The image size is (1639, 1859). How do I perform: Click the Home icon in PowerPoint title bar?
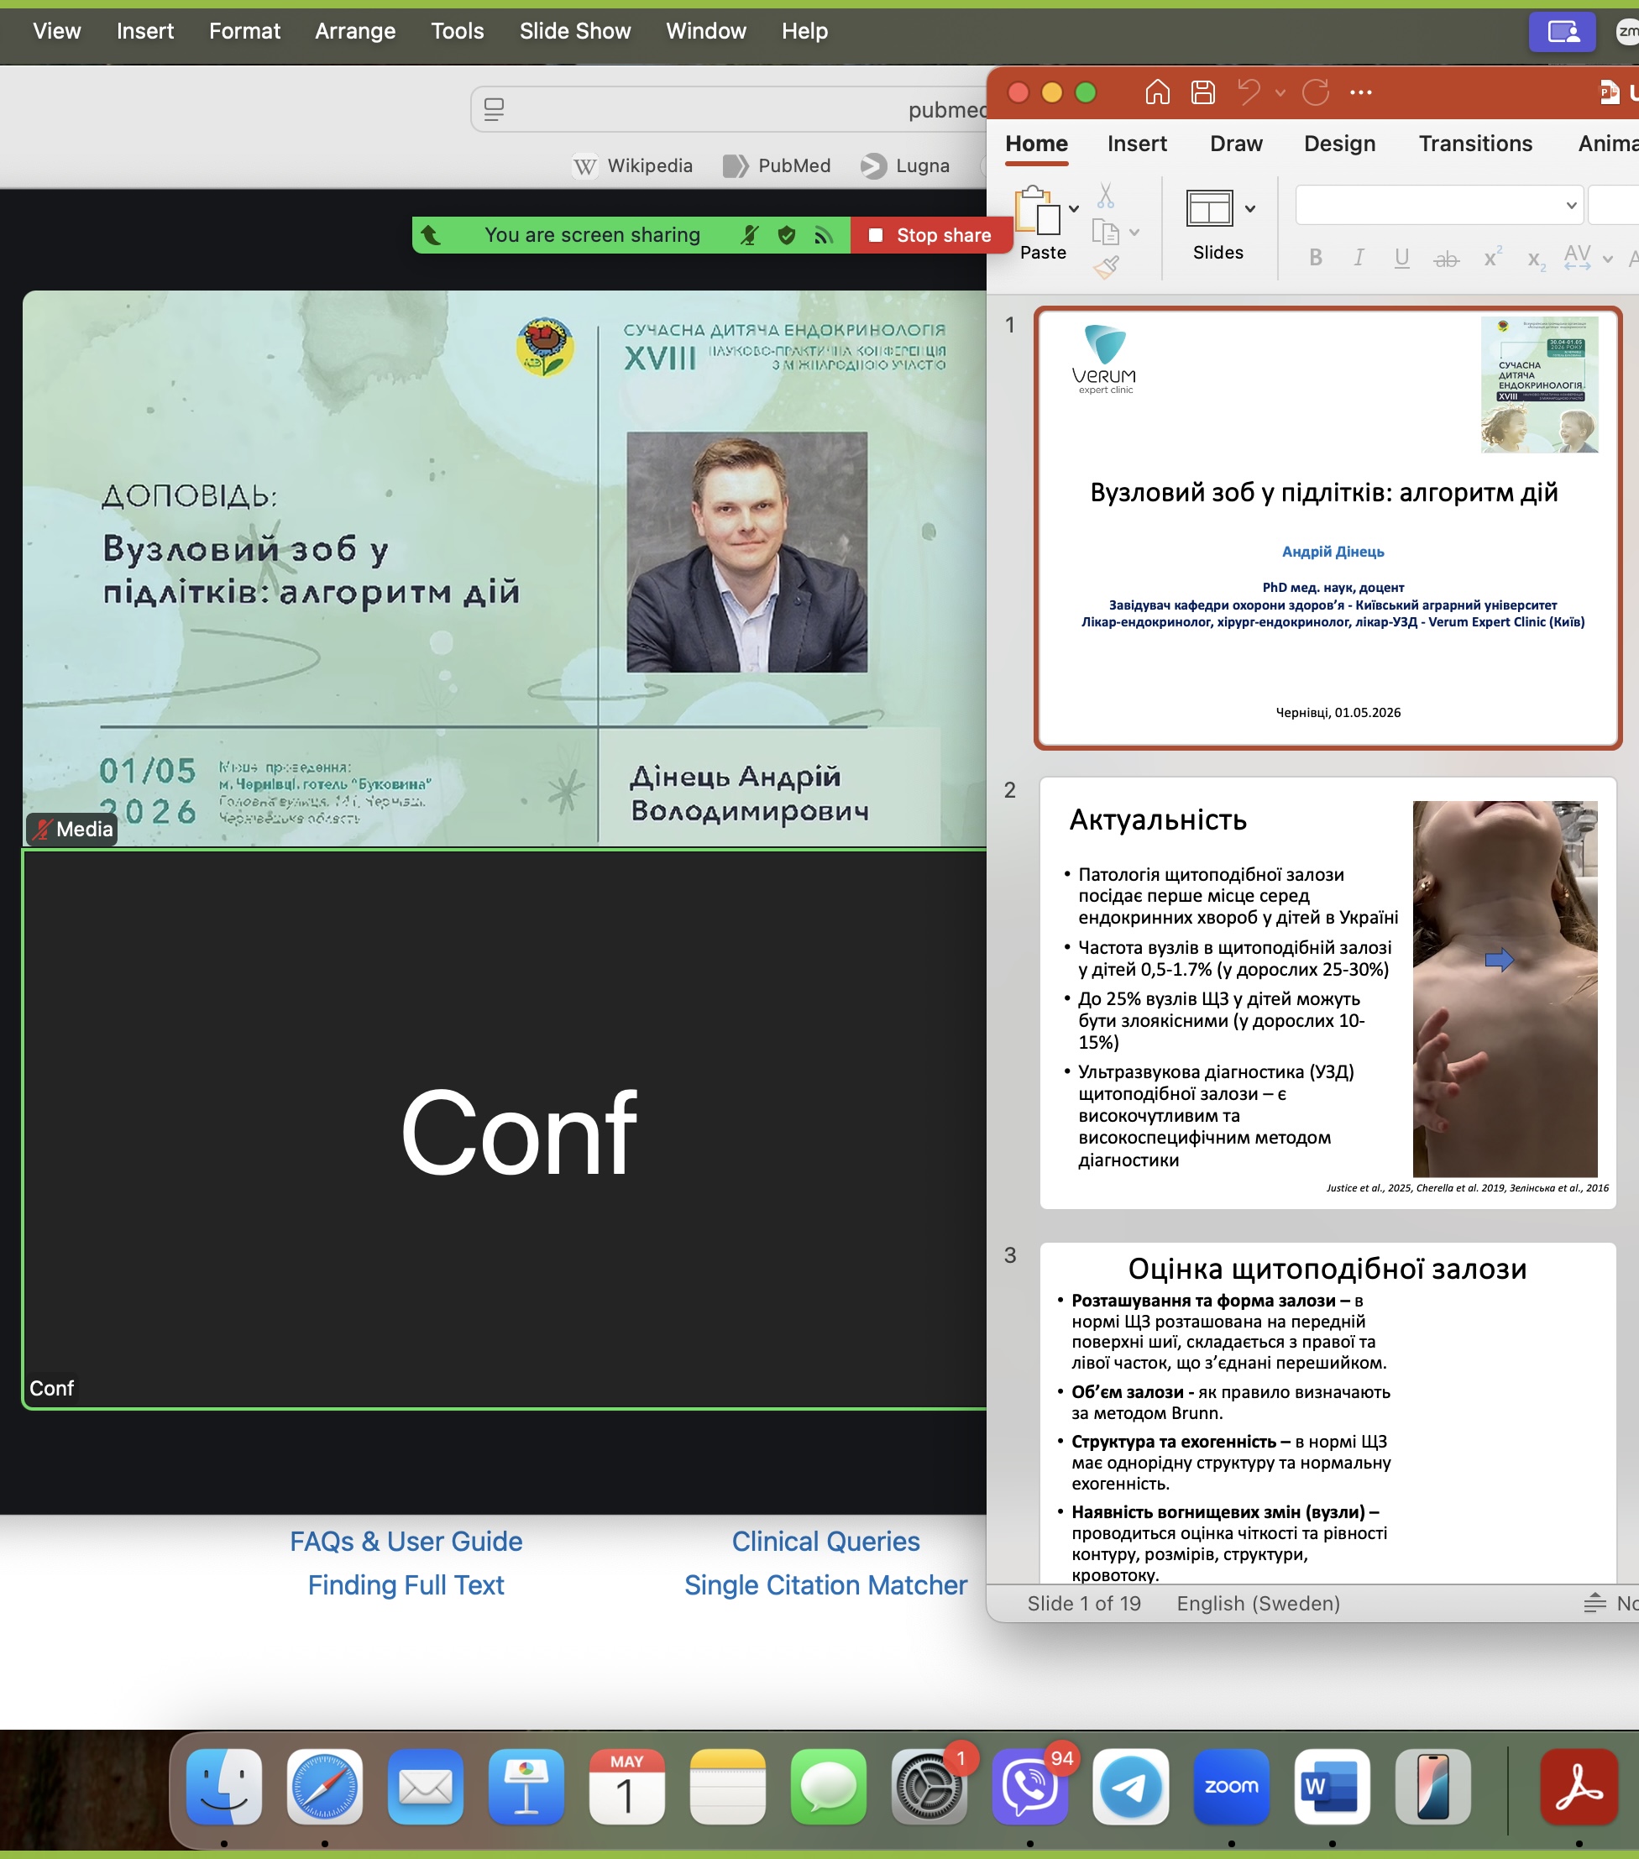(1157, 92)
